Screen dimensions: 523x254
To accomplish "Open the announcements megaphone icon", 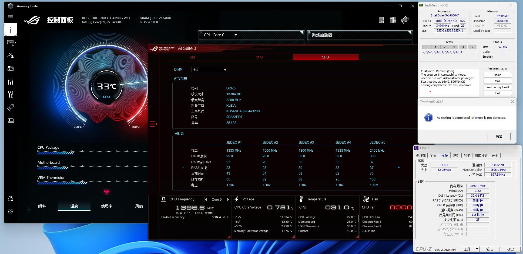I will [x=405, y=20].
